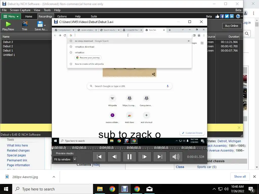Dismiss the yellow notification bar with X
Screen dimensions: 259x194
pos(239,128)
